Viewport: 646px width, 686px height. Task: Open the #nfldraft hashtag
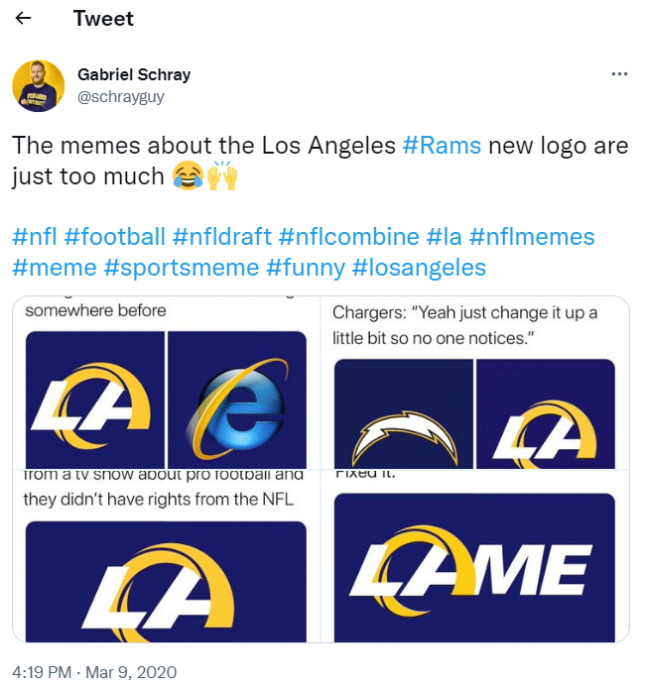pyautogui.click(x=222, y=237)
